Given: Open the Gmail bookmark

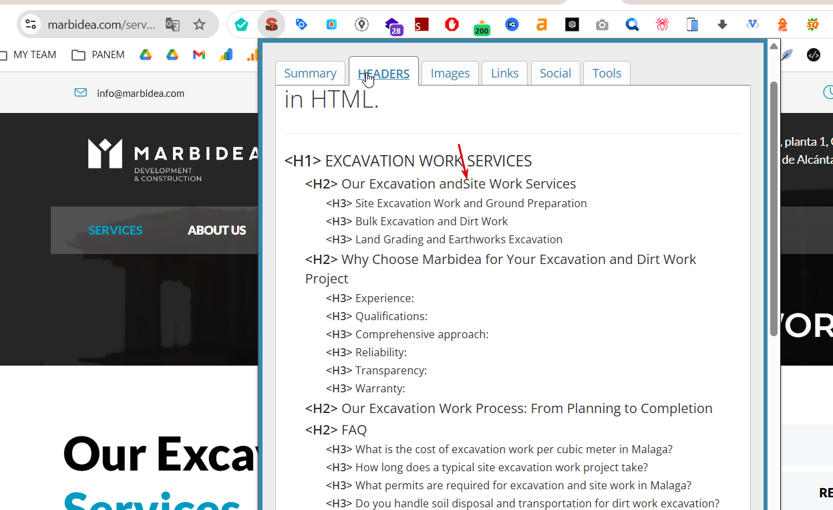Looking at the screenshot, I should click(x=199, y=55).
